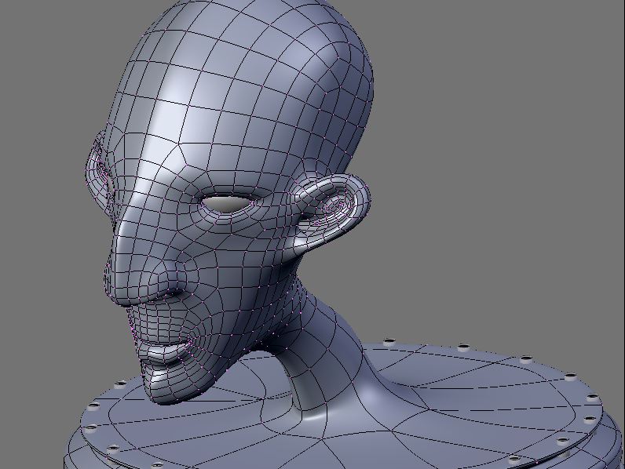This screenshot has height=469, width=625.
Task: Click the open eye socket on the head
Action: point(229,203)
